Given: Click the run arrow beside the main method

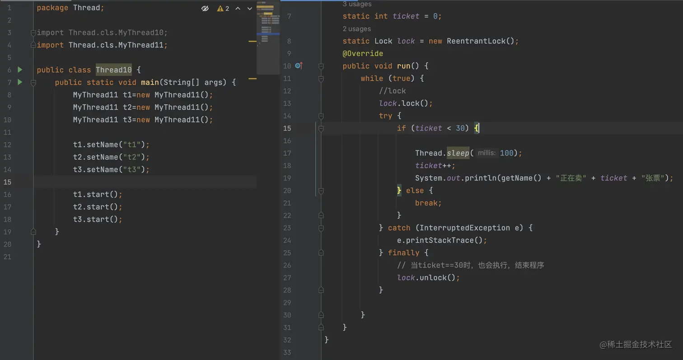Looking at the screenshot, I should click(x=20, y=82).
